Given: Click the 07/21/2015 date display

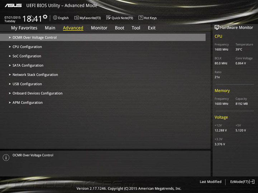Looking at the screenshot, I should coord(13,18).
